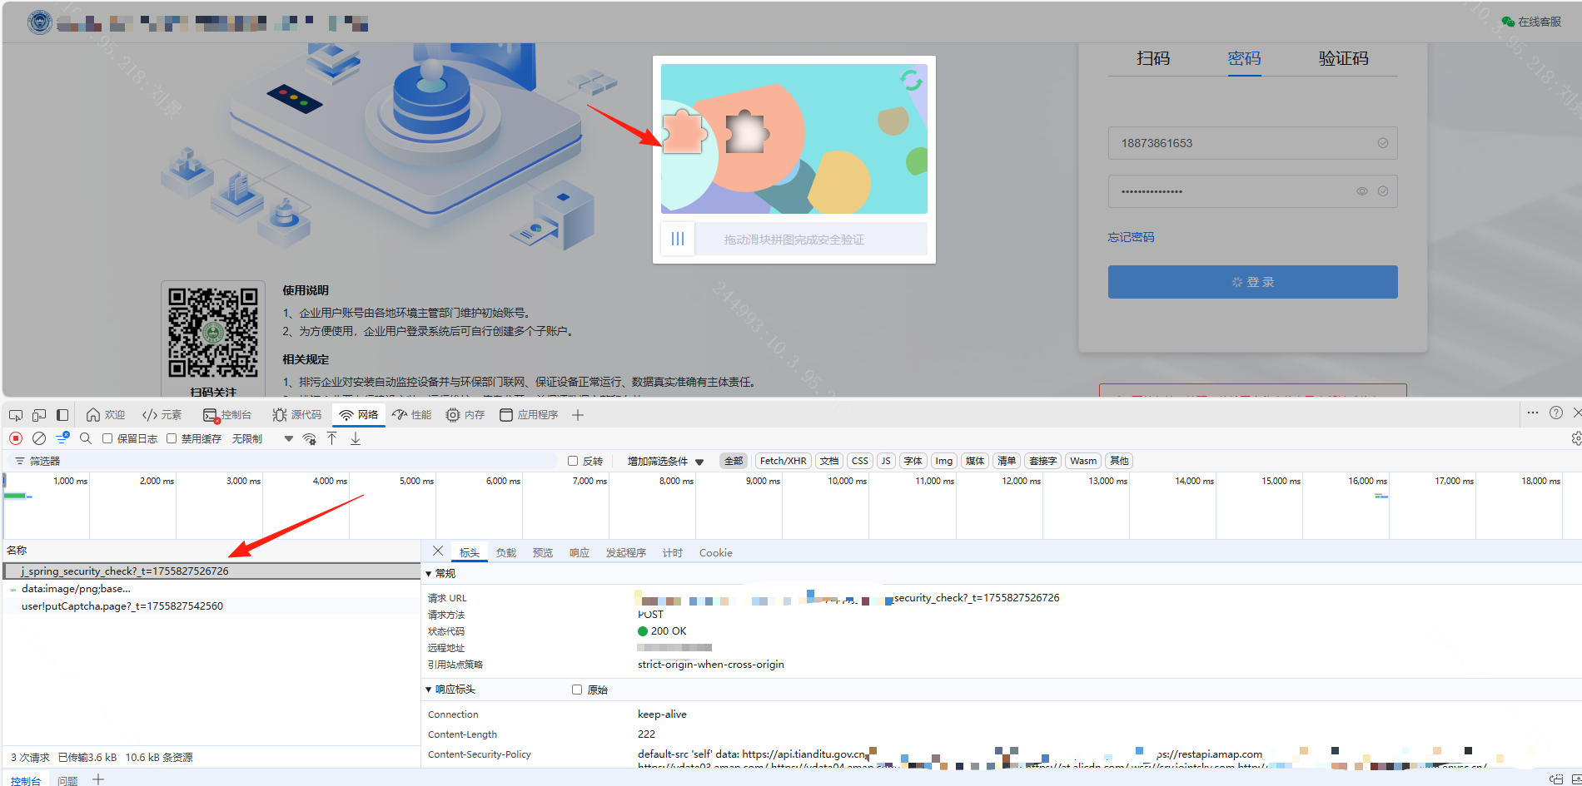This screenshot has height=786, width=1582.
Task: Click the clear icon in phone field
Action: pos(1383,143)
